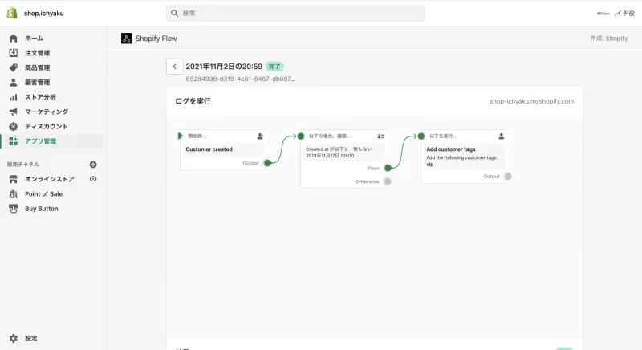Click the action card input node

(x=421, y=136)
